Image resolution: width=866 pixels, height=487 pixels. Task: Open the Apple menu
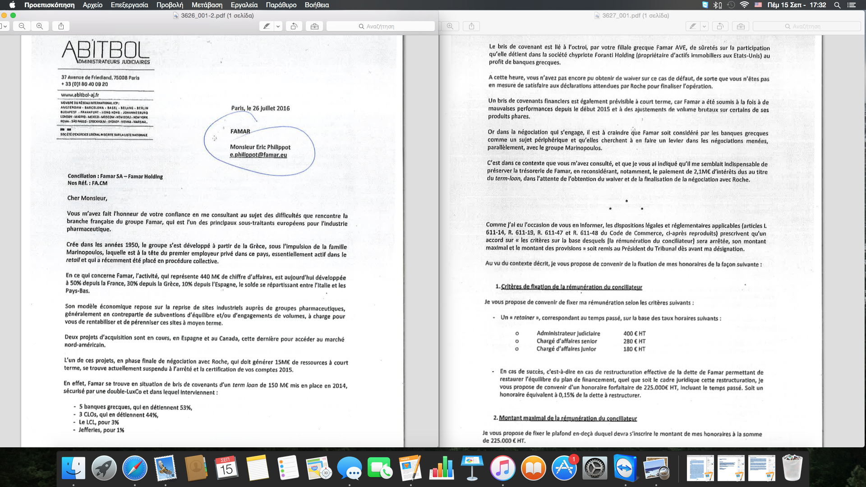[x=12, y=5]
